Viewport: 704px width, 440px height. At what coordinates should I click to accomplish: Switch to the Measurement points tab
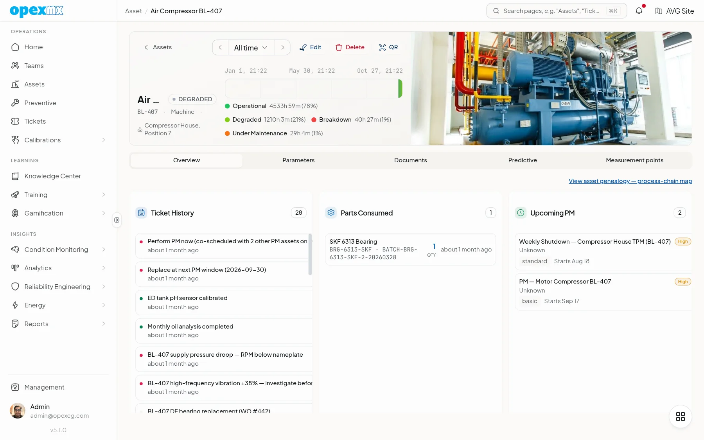point(635,160)
